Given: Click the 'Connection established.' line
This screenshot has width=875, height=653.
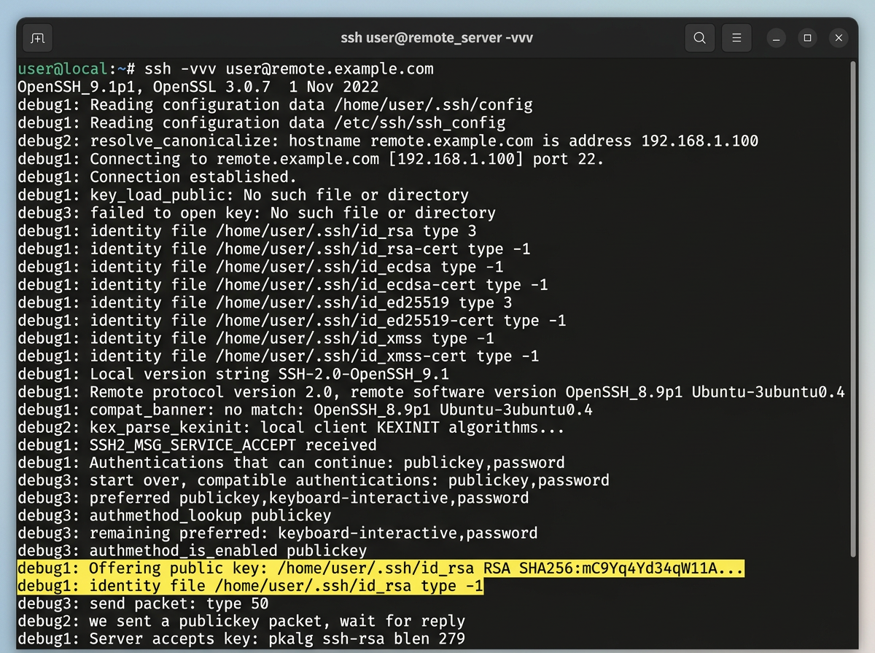Looking at the screenshot, I should 157,176.
